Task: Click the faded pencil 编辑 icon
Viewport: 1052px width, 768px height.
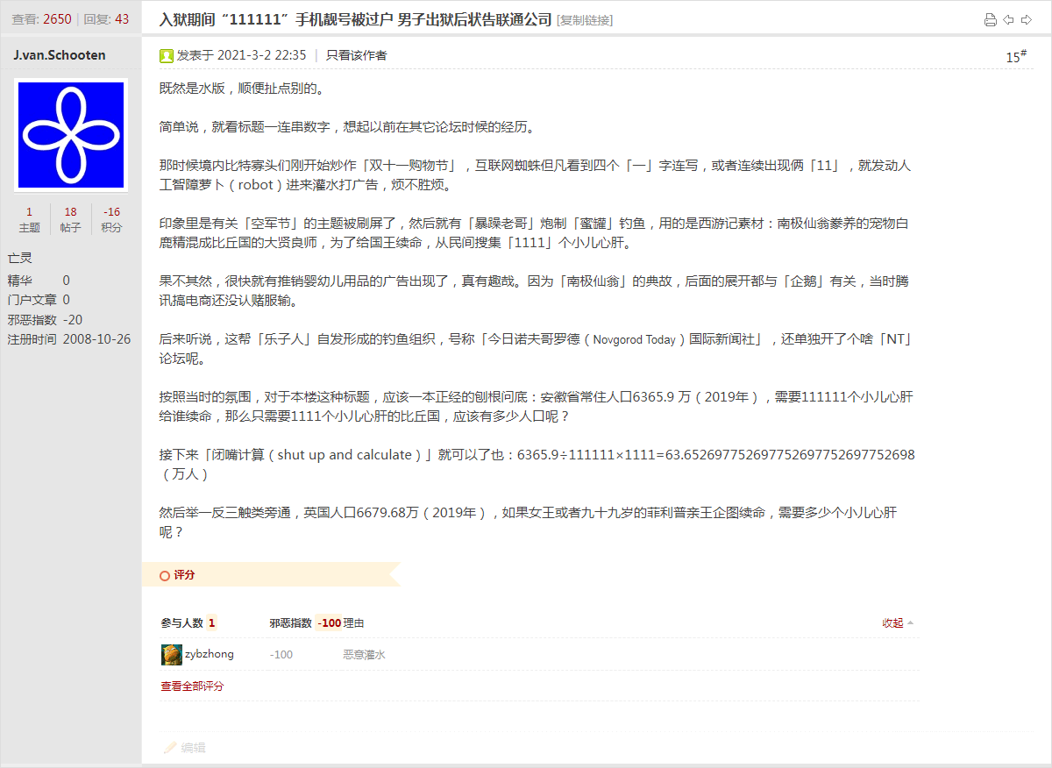Action: tap(171, 748)
